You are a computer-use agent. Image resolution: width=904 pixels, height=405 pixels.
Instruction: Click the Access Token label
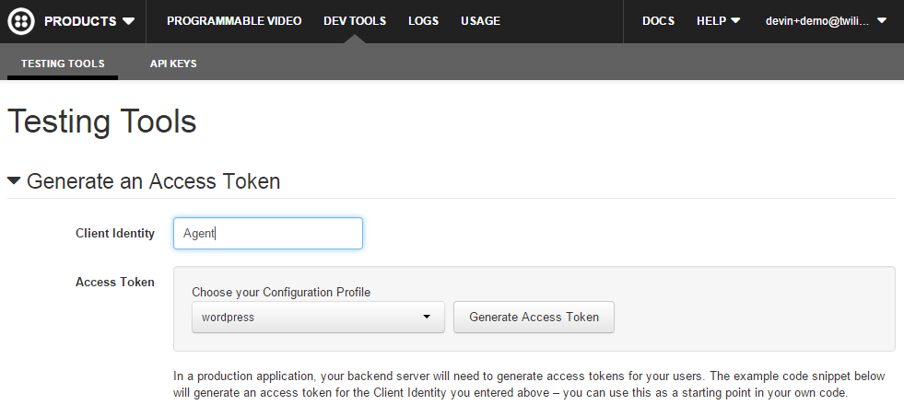pos(115,282)
